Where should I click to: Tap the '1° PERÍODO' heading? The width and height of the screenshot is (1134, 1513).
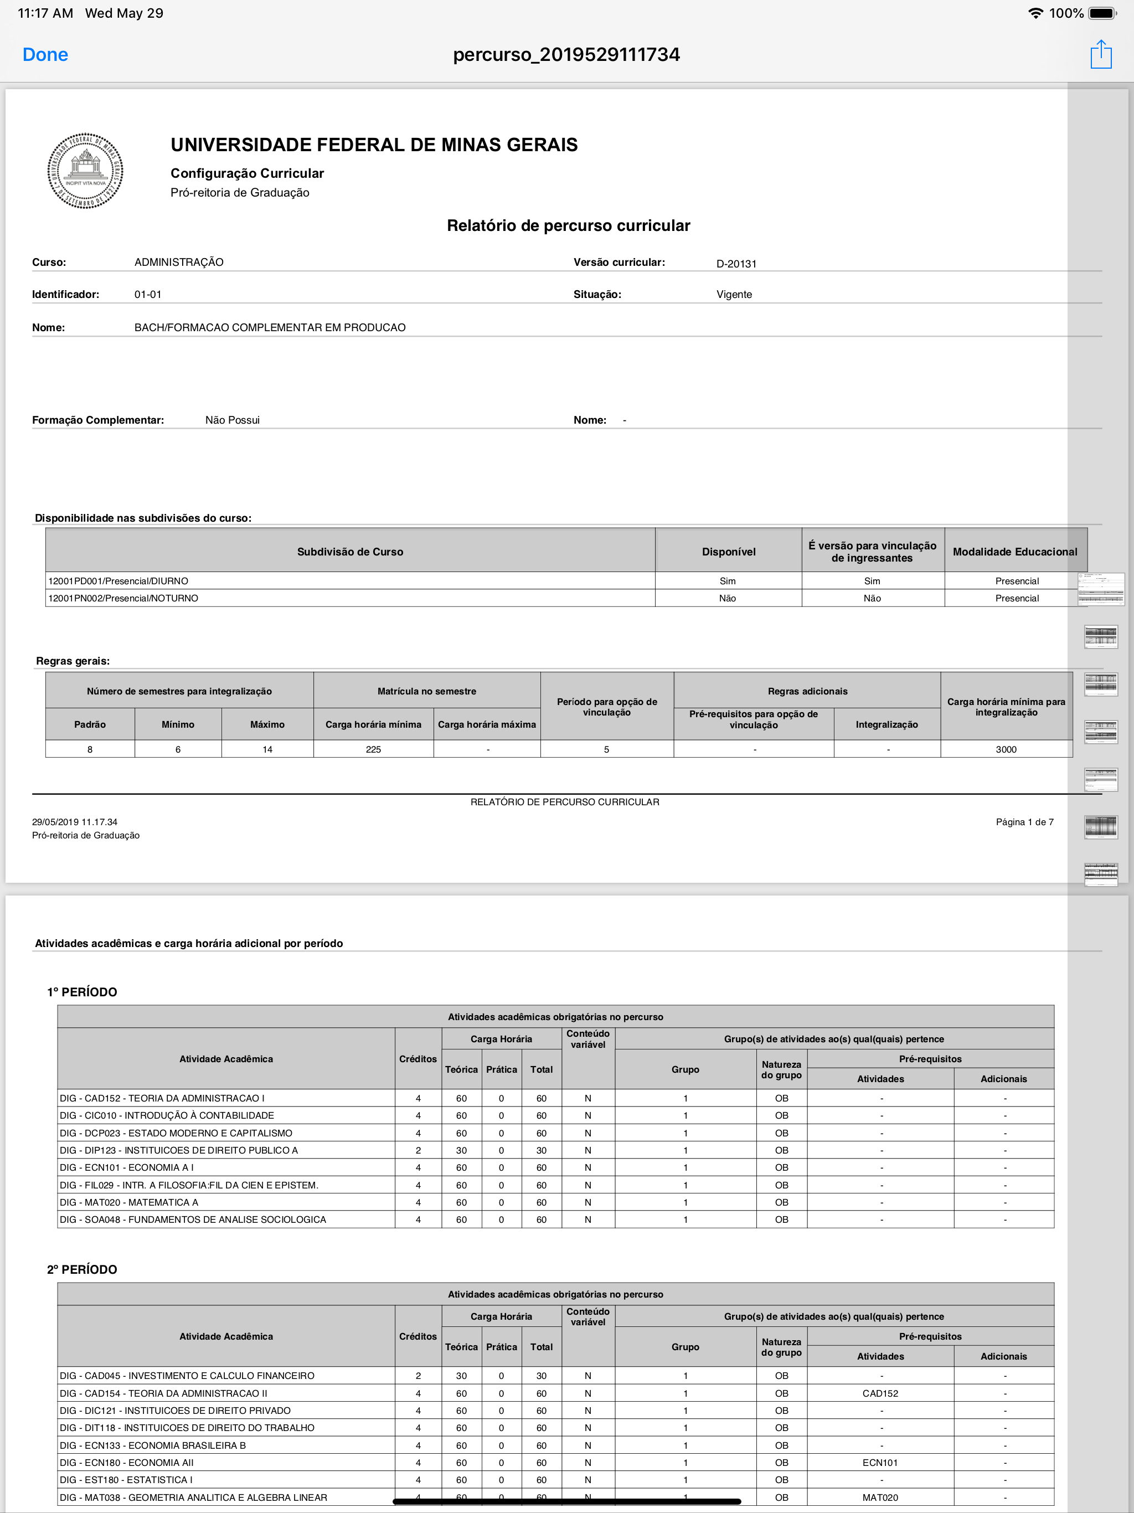[82, 992]
